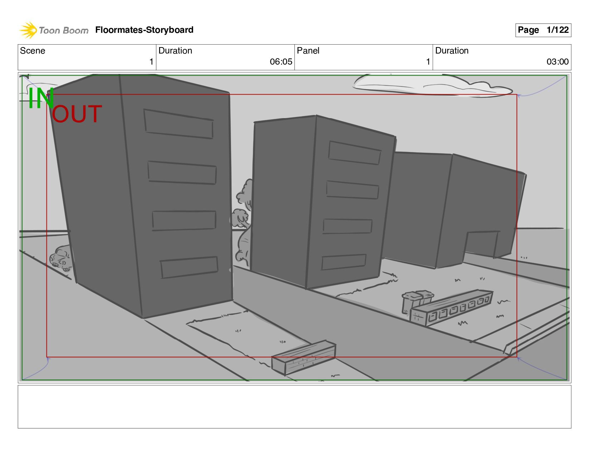Image resolution: width=590 pixels, height=455 pixels.
Task: Click the Floormates-Storyboard title
Action: click(144, 30)
